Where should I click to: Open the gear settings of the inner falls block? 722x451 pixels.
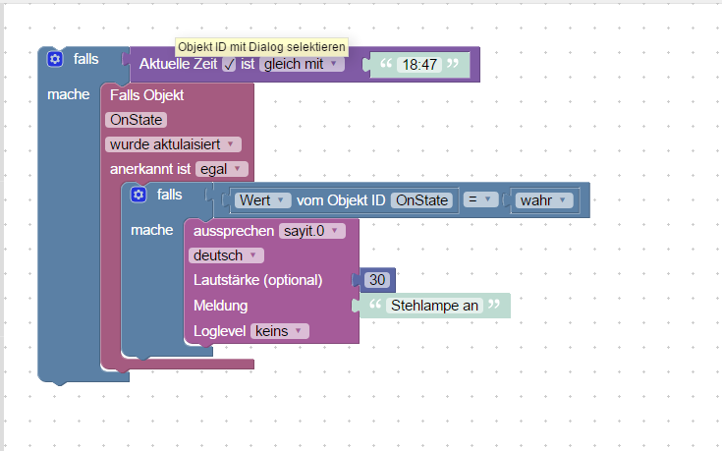point(139,195)
